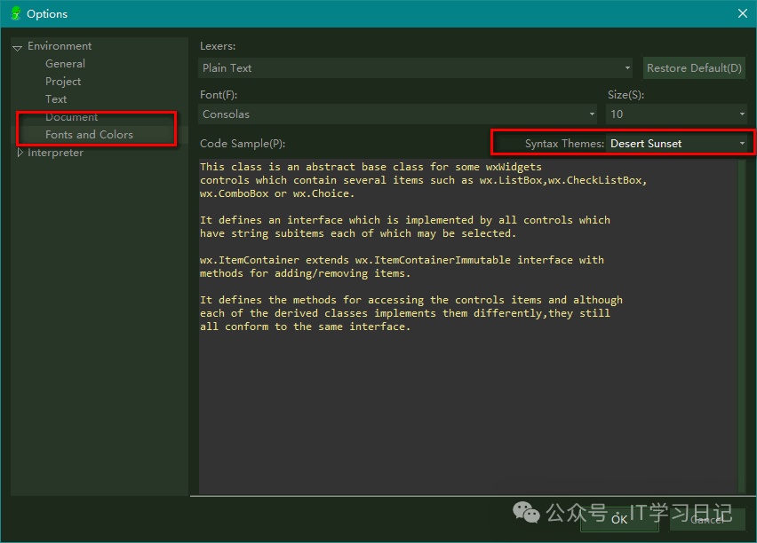Open the Project settings page
Image resolution: width=757 pixels, height=543 pixels.
point(63,82)
